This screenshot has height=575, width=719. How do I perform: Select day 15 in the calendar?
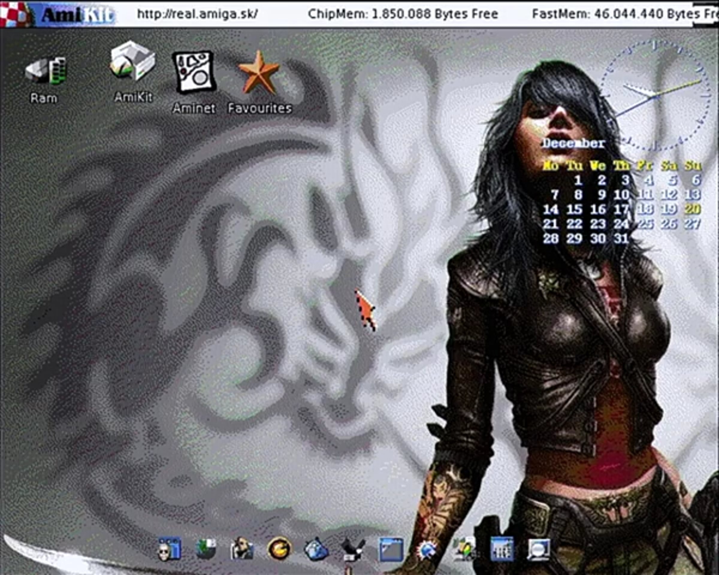[x=574, y=209]
